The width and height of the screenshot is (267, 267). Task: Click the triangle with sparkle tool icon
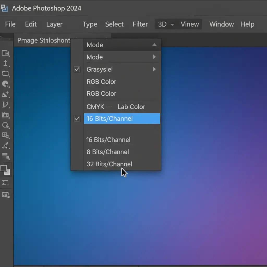(5, 94)
